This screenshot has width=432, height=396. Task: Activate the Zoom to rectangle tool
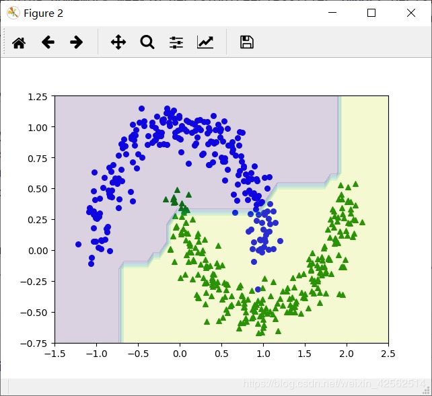147,42
